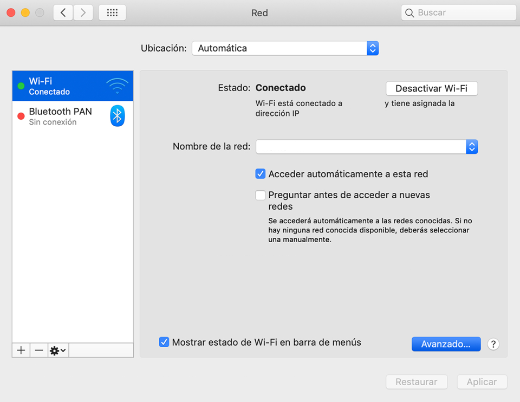Click the Aplicar button

482,382
